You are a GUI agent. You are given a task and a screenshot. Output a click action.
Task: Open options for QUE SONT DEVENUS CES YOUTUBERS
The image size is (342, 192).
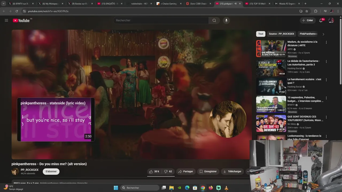(326, 117)
